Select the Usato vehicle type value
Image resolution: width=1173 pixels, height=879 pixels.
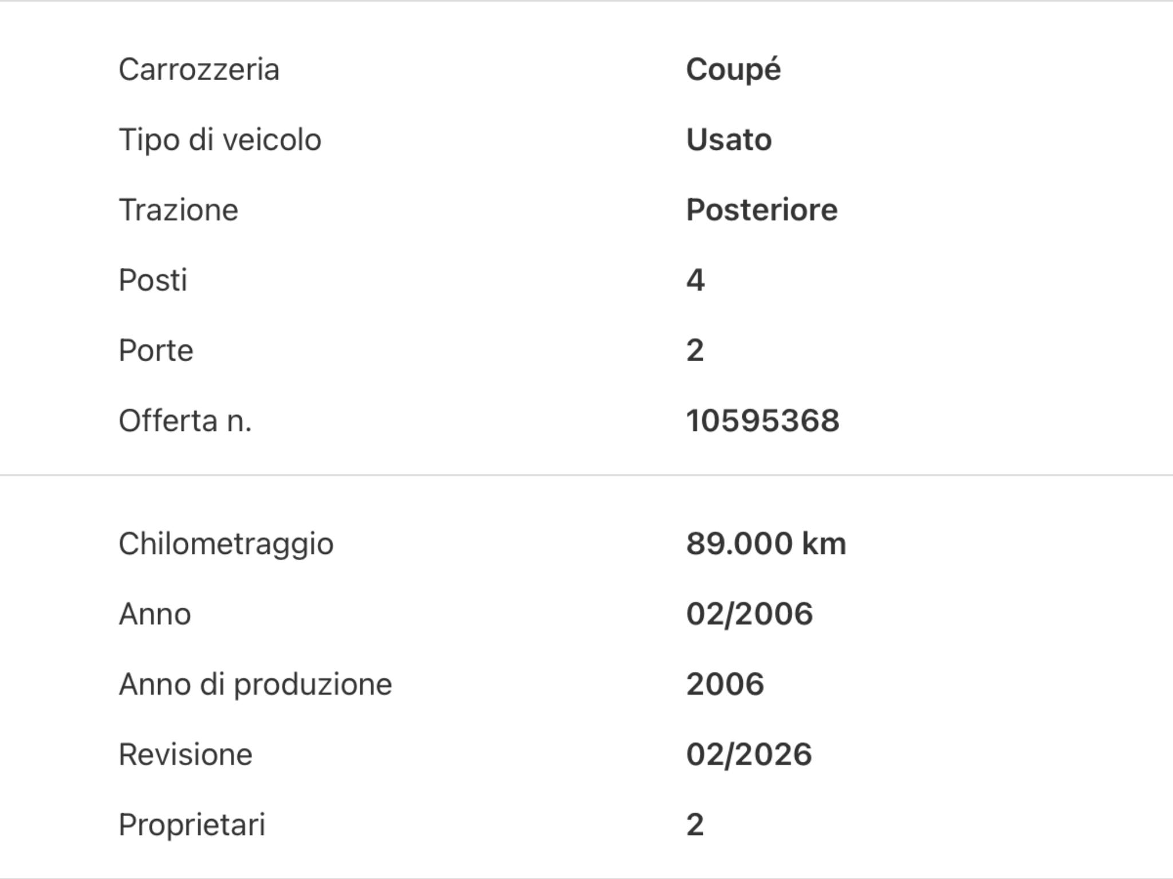(729, 140)
